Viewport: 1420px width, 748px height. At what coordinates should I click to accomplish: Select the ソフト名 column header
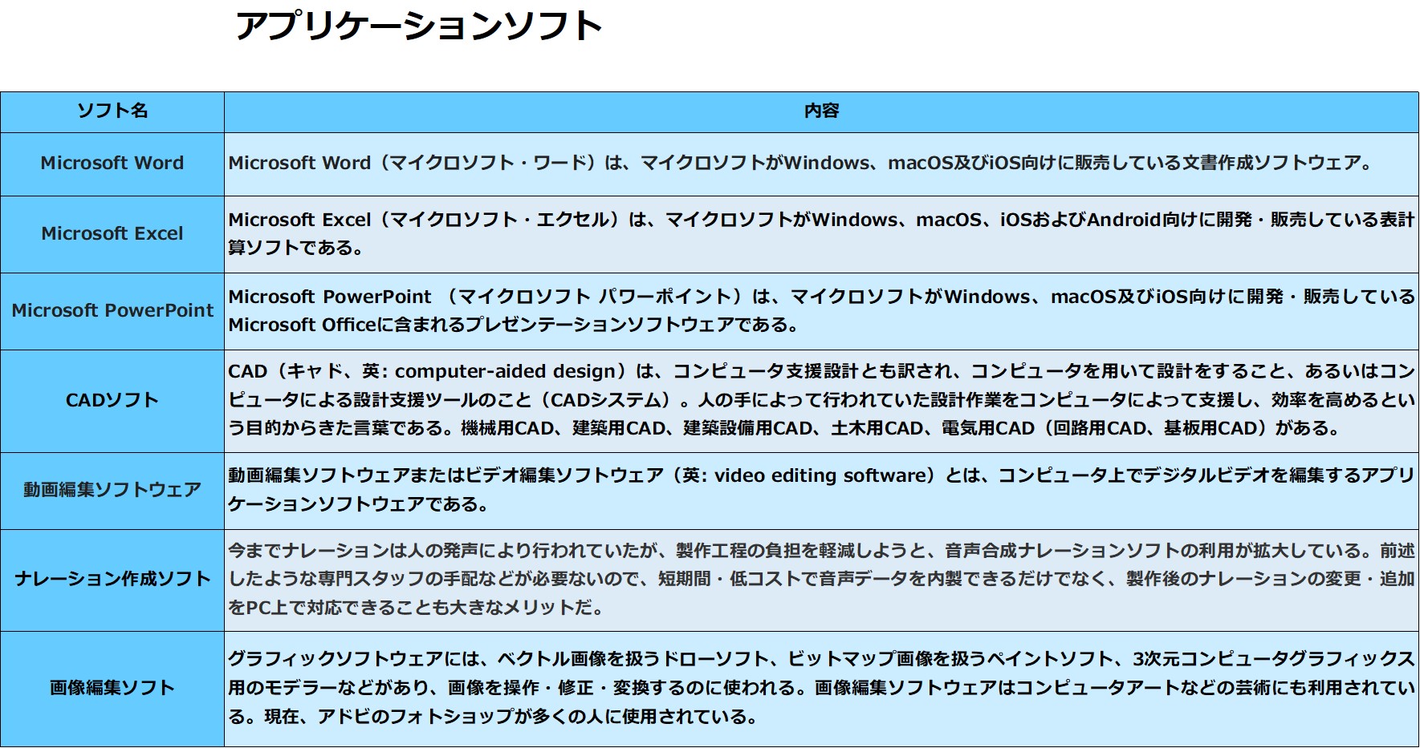point(112,111)
